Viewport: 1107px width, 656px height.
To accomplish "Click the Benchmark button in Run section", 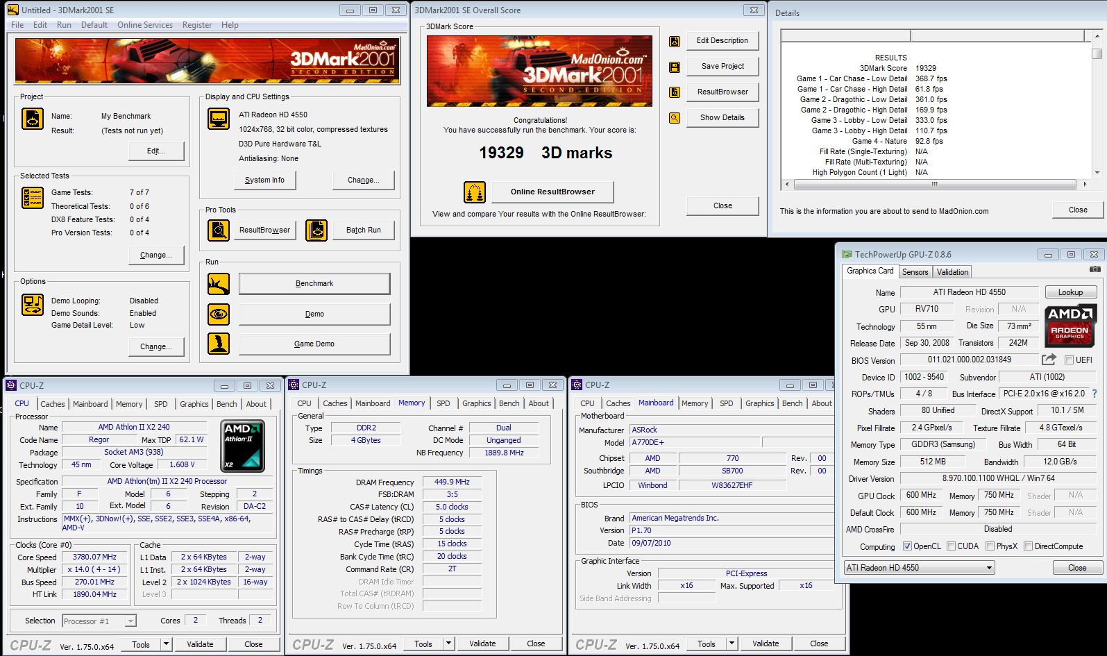I will click(x=314, y=284).
